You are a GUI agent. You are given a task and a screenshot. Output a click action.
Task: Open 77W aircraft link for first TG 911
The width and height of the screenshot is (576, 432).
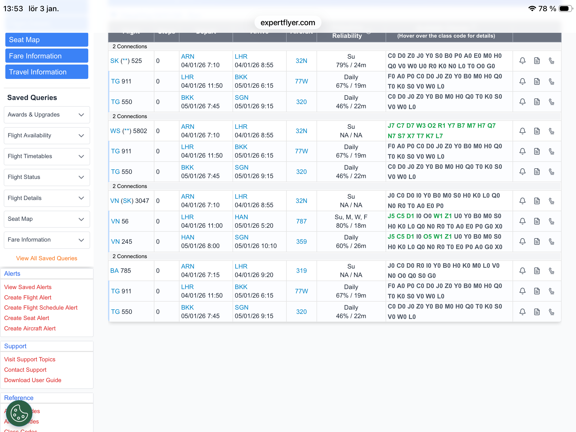click(301, 81)
